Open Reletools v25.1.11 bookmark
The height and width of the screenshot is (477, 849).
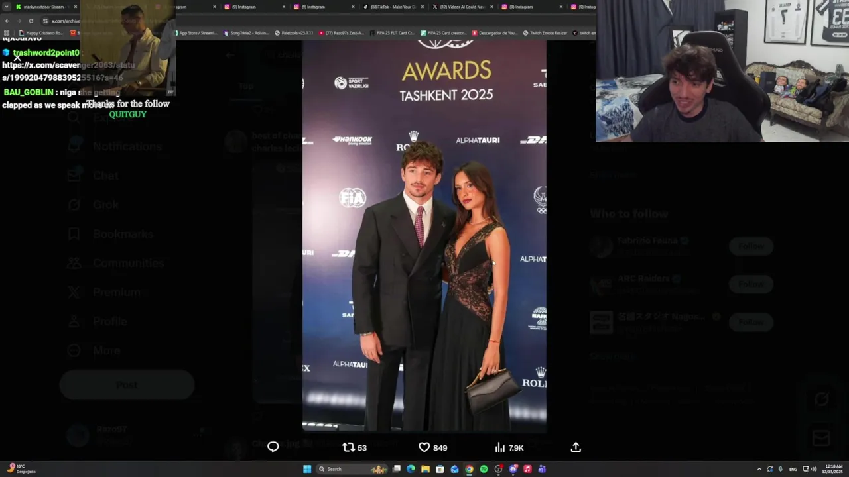pos(294,32)
